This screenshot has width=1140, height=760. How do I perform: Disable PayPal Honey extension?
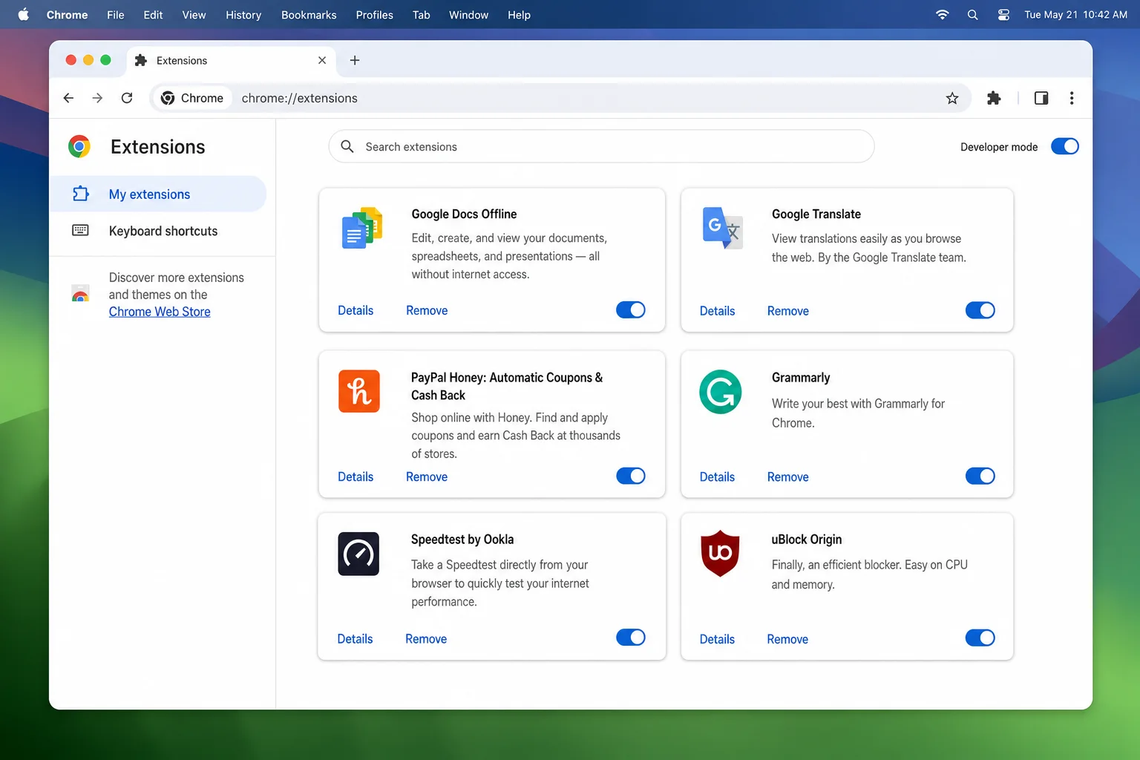631,476
